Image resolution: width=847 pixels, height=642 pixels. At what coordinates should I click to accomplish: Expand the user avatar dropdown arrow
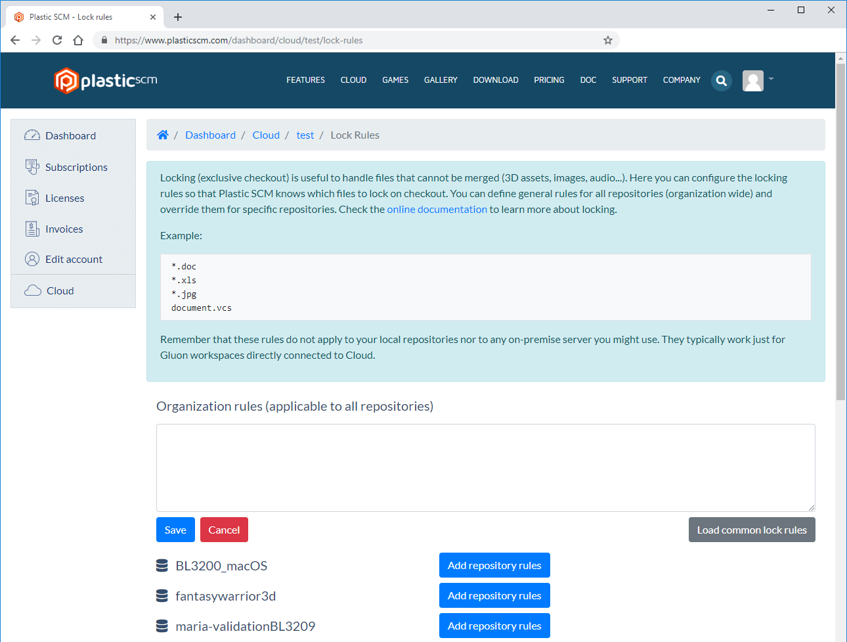pos(771,79)
